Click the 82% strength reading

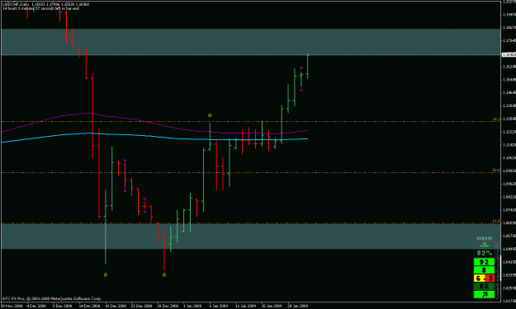pos(484,253)
